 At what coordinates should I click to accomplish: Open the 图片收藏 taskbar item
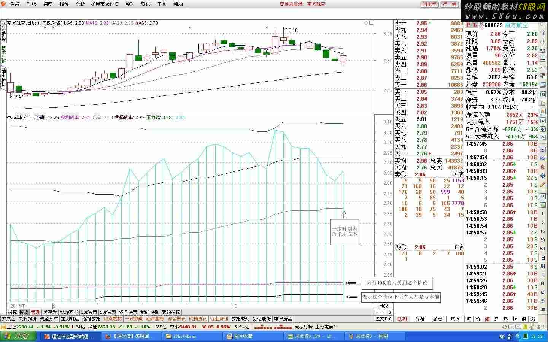[x=253, y=336]
